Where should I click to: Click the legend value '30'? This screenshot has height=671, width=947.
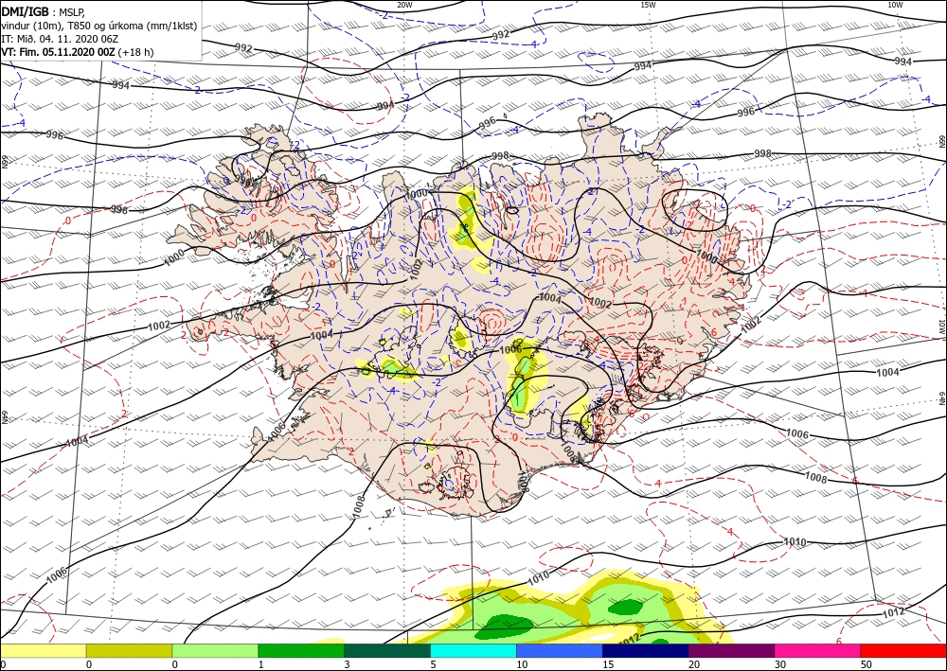coord(779,665)
